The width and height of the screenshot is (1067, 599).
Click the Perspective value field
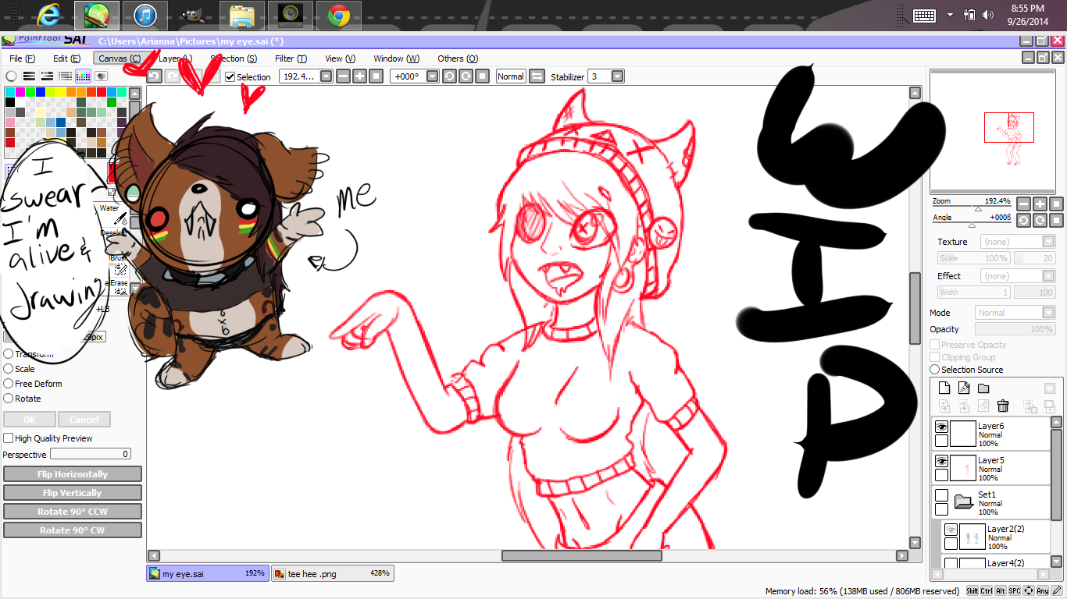click(x=91, y=454)
